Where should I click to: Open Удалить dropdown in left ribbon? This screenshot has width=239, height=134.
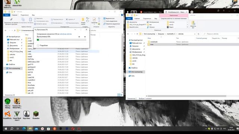pyautogui.click(x=70, y=19)
